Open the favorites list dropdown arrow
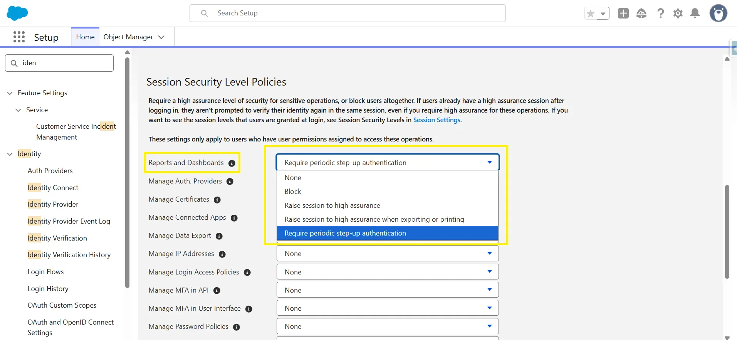The width and height of the screenshot is (737, 340). [603, 13]
